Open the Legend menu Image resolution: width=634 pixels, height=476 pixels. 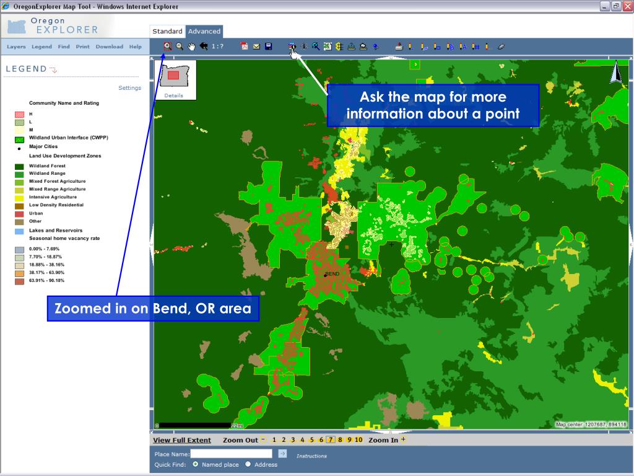(41, 46)
